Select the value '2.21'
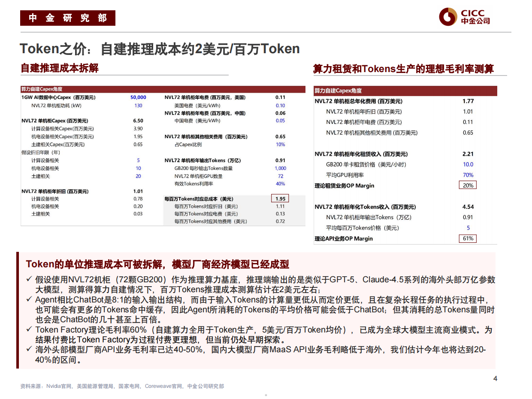Viewport: 532px width, 399px height. tap(468, 154)
